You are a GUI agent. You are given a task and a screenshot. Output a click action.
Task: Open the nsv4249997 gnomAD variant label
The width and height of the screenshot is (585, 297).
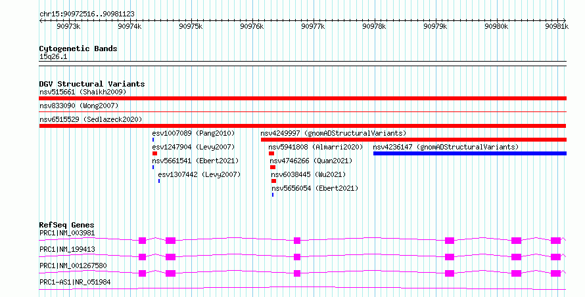click(x=333, y=133)
